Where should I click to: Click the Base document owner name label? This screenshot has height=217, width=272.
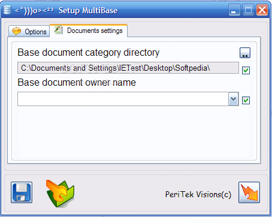[77, 82]
